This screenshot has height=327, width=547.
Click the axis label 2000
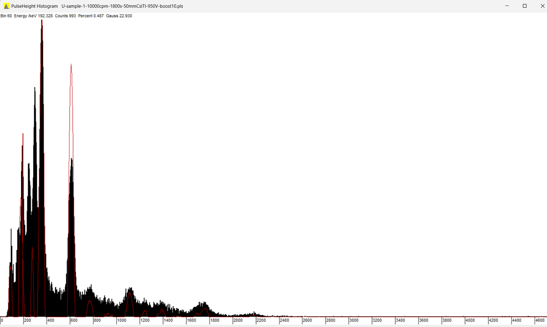(238, 320)
